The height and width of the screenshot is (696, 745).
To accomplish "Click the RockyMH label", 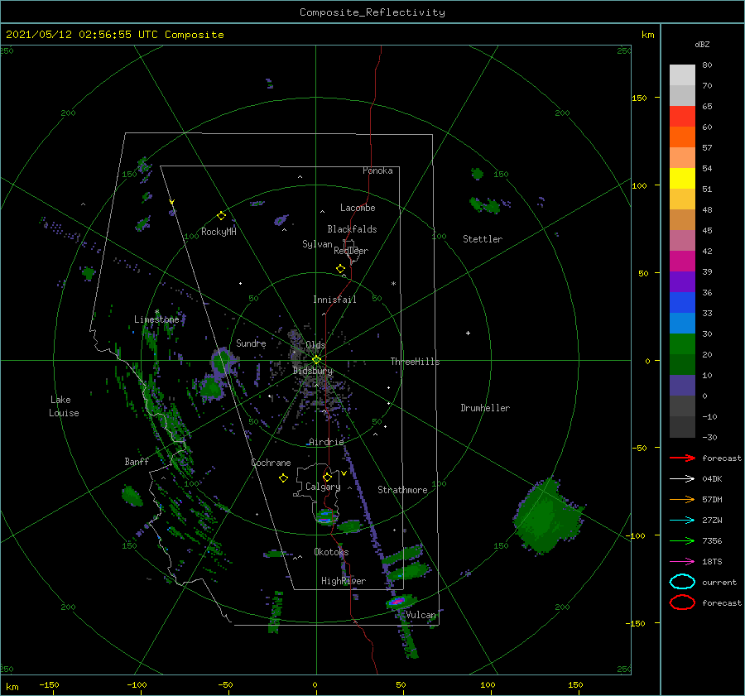I will (x=219, y=232).
